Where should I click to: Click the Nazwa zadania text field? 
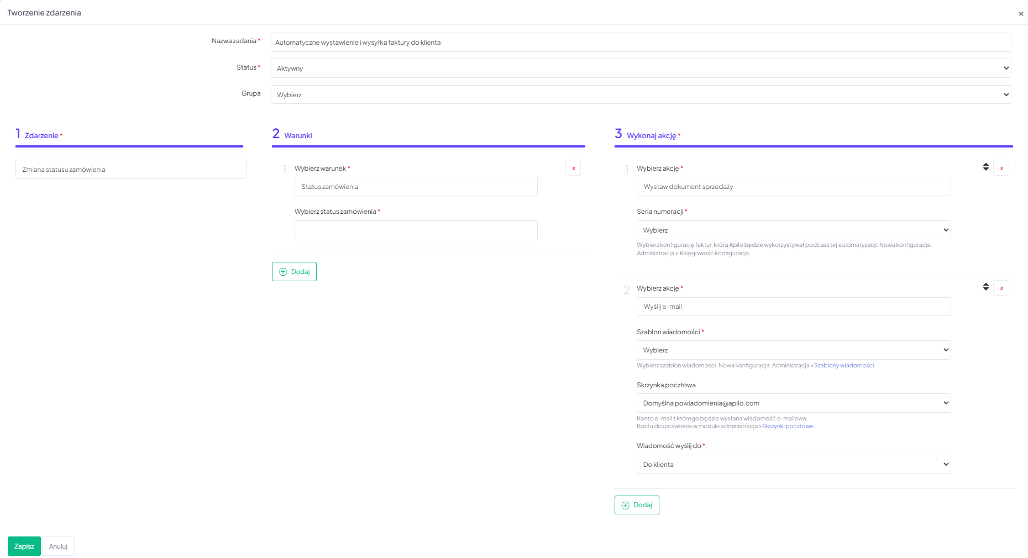pyautogui.click(x=641, y=43)
